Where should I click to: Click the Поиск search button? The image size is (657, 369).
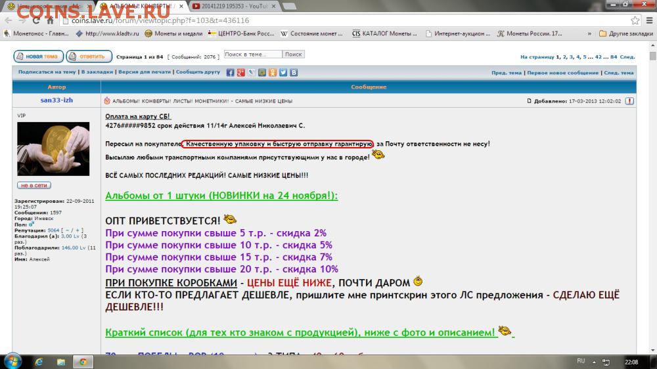pos(293,54)
